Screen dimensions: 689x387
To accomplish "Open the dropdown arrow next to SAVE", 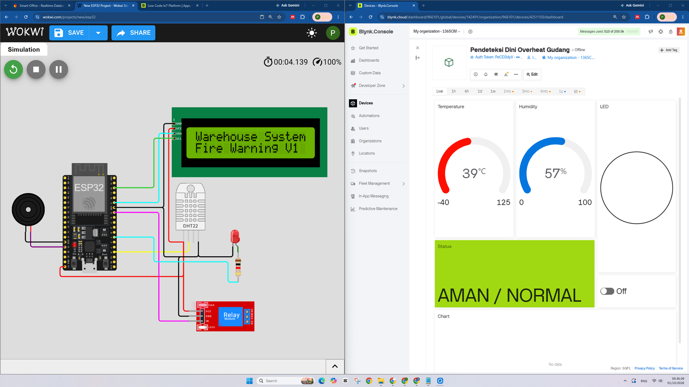I will click(99, 33).
